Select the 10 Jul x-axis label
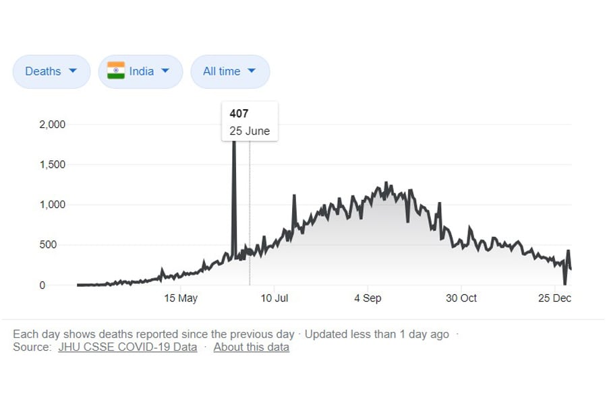Image resolution: width=607 pixels, height=404 pixels. tap(274, 298)
